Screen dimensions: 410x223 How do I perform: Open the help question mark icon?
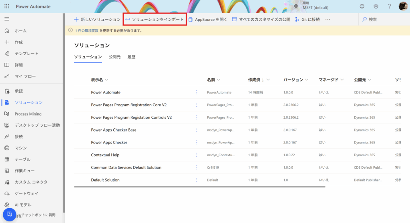pyautogui.click(x=389, y=6)
